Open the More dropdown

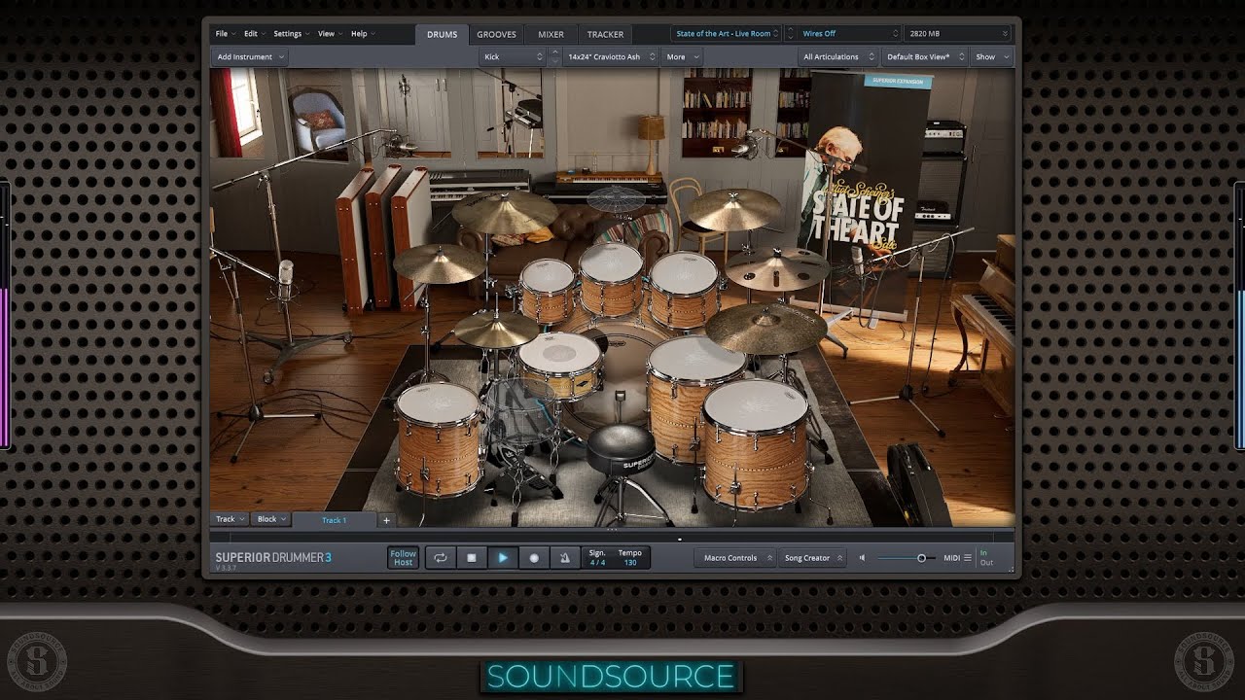point(681,57)
